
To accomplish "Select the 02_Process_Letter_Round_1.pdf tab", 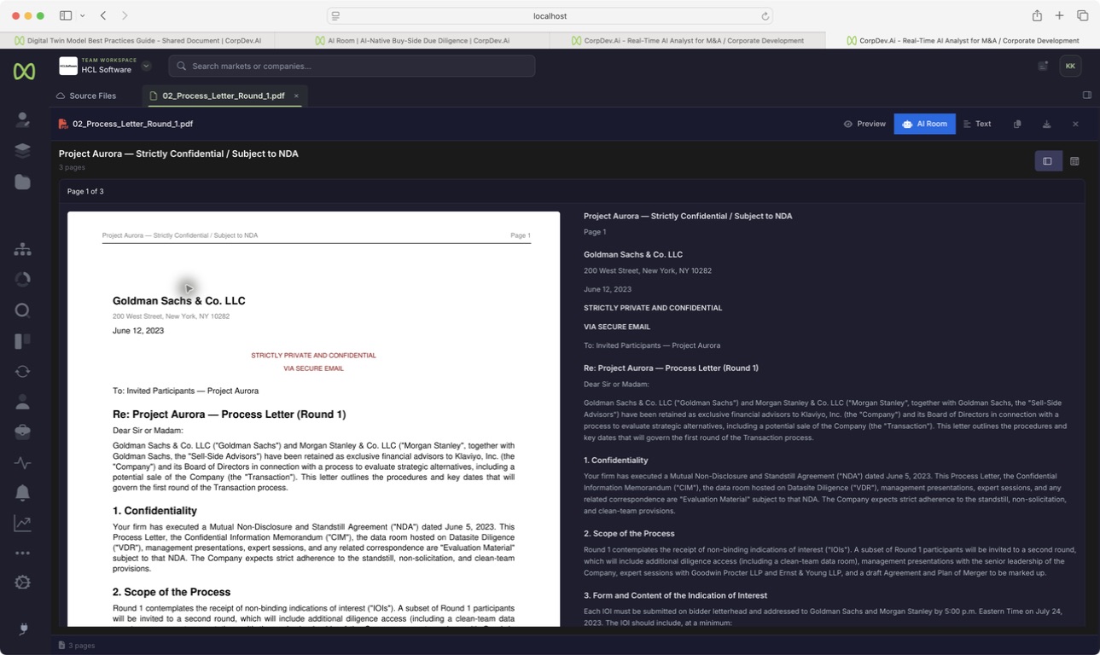I will (223, 96).
